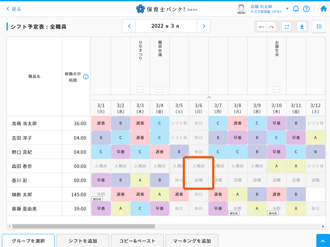Screen dimensions: 330x247
Task: Open the help question mark icon
Action: [306, 9]
